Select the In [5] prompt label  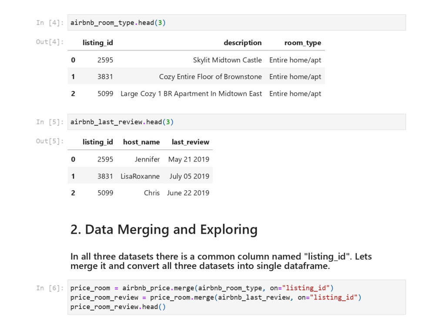pos(50,122)
